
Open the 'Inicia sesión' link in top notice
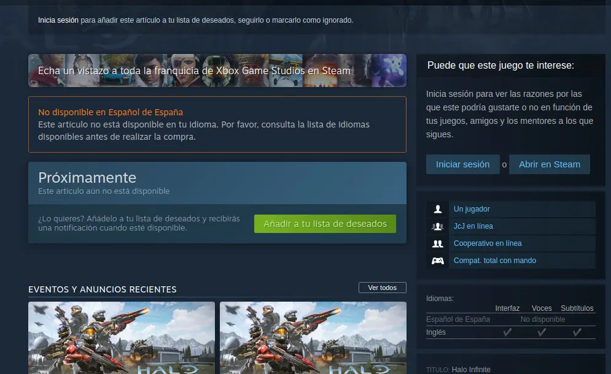click(x=58, y=20)
